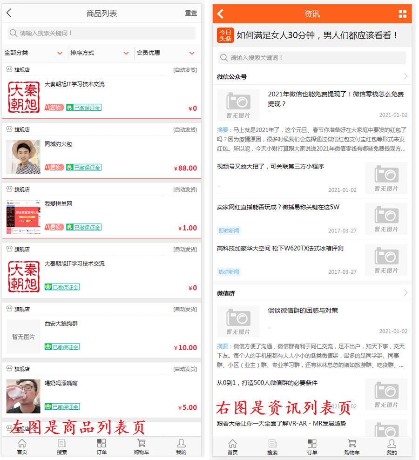Click search field on 资讯 page

pyautogui.click(x=312, y=58)
